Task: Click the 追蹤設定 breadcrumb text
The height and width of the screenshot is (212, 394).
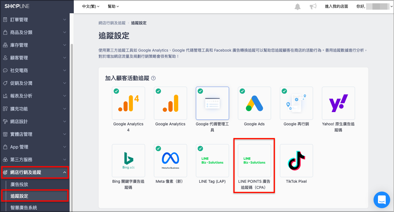Action: tap(139, 23)
